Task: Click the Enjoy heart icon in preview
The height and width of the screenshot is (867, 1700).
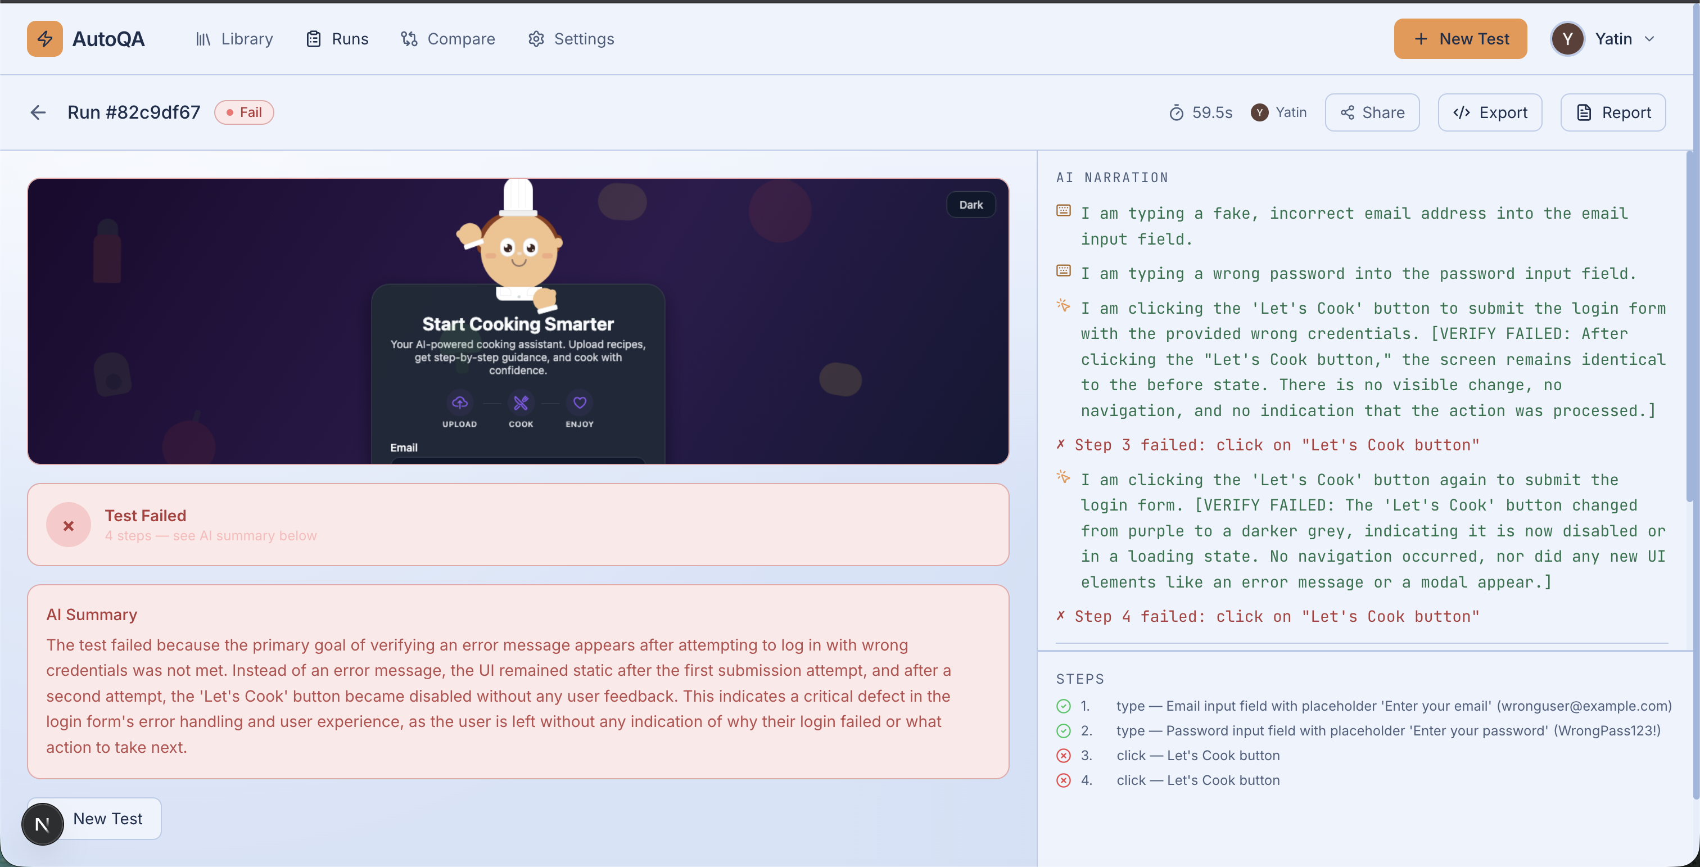Action: tap(580, 403)
